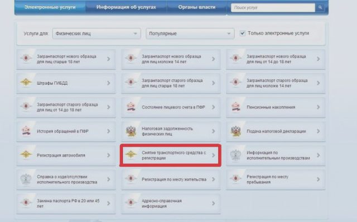Screen dimensions: 357x222
Task: Click the Регистрация по месту жительства icon
Action: coord(131,178)
